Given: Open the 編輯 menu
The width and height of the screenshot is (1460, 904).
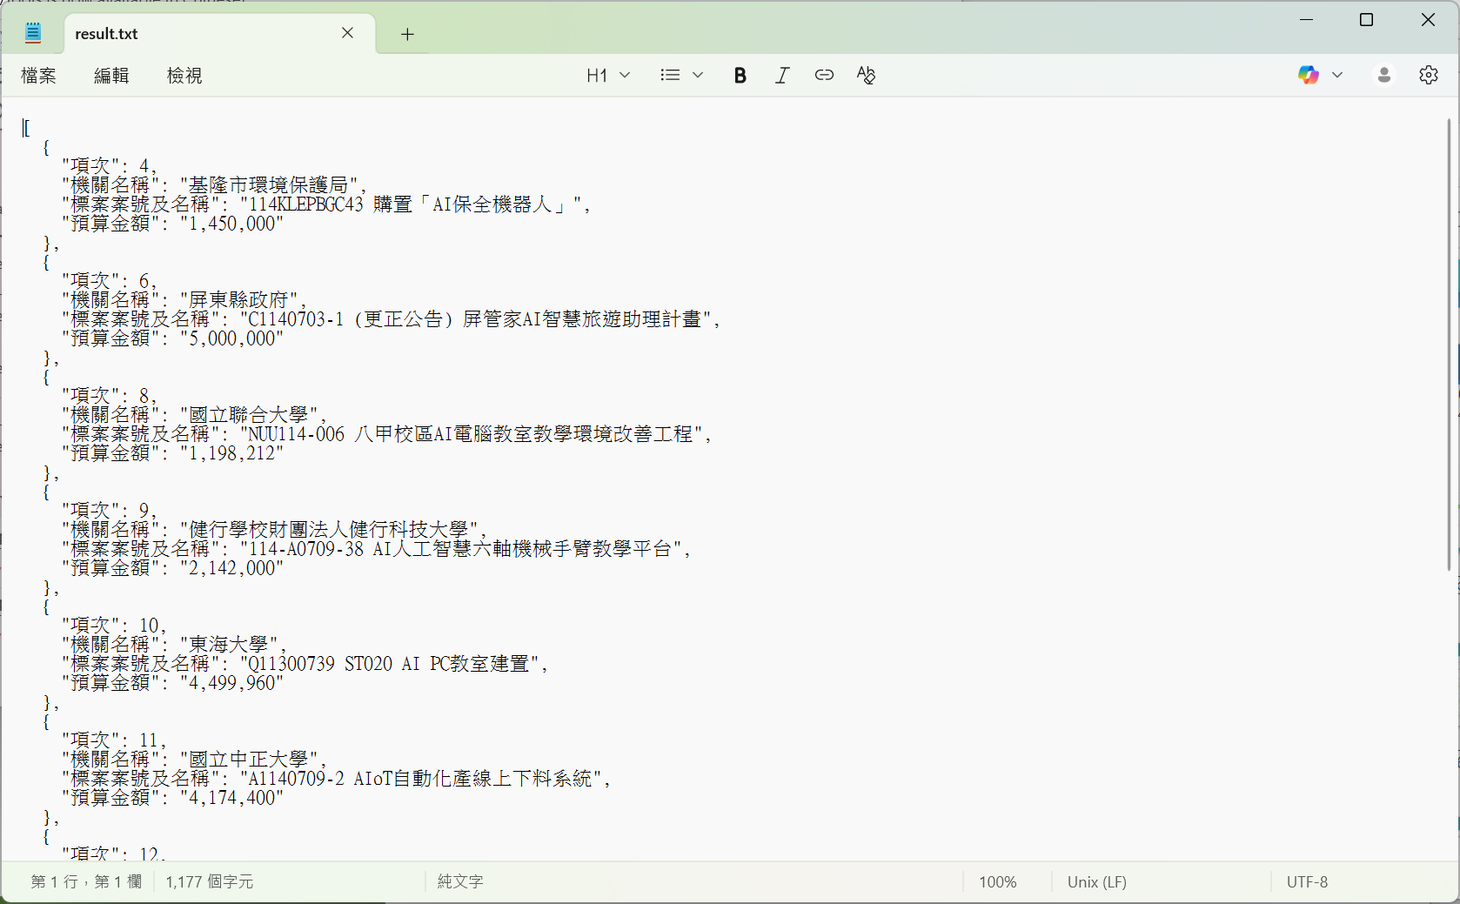Looking at the screenshot, I should point(111,76).
